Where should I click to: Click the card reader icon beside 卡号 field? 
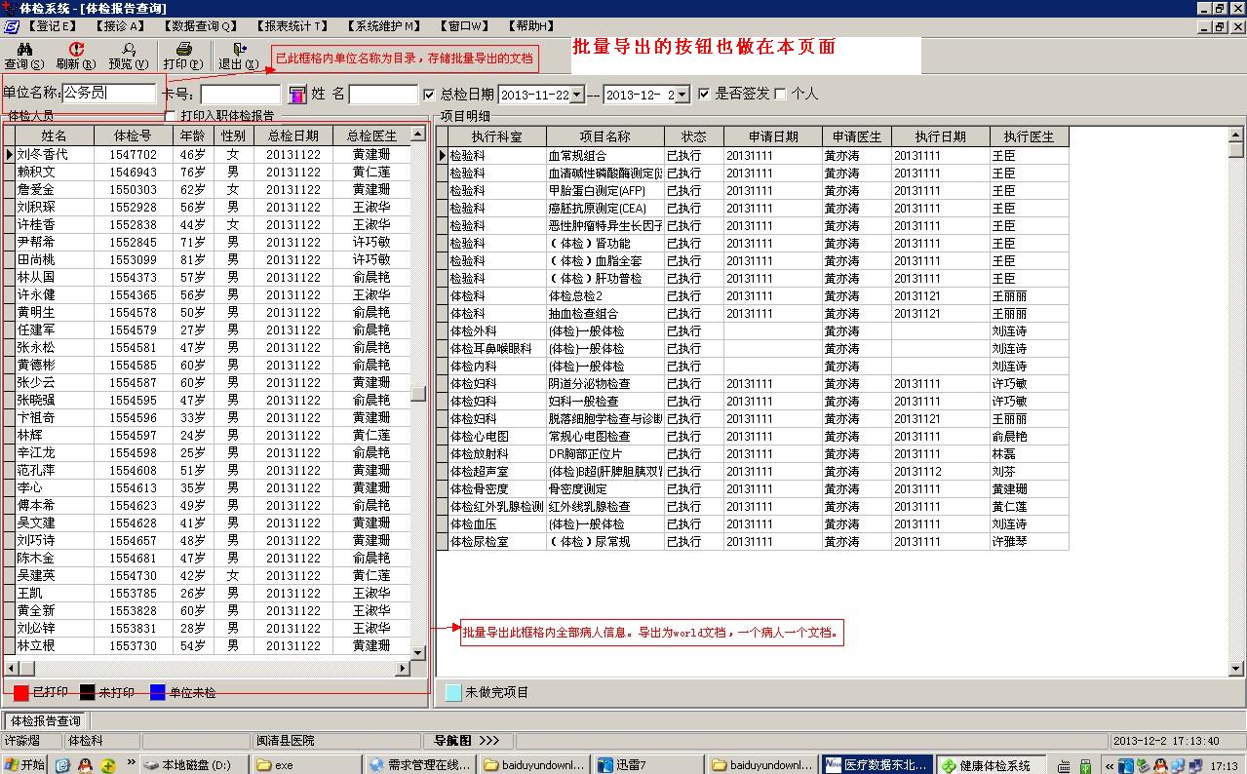pyautogui.click(x=297, y=95)
